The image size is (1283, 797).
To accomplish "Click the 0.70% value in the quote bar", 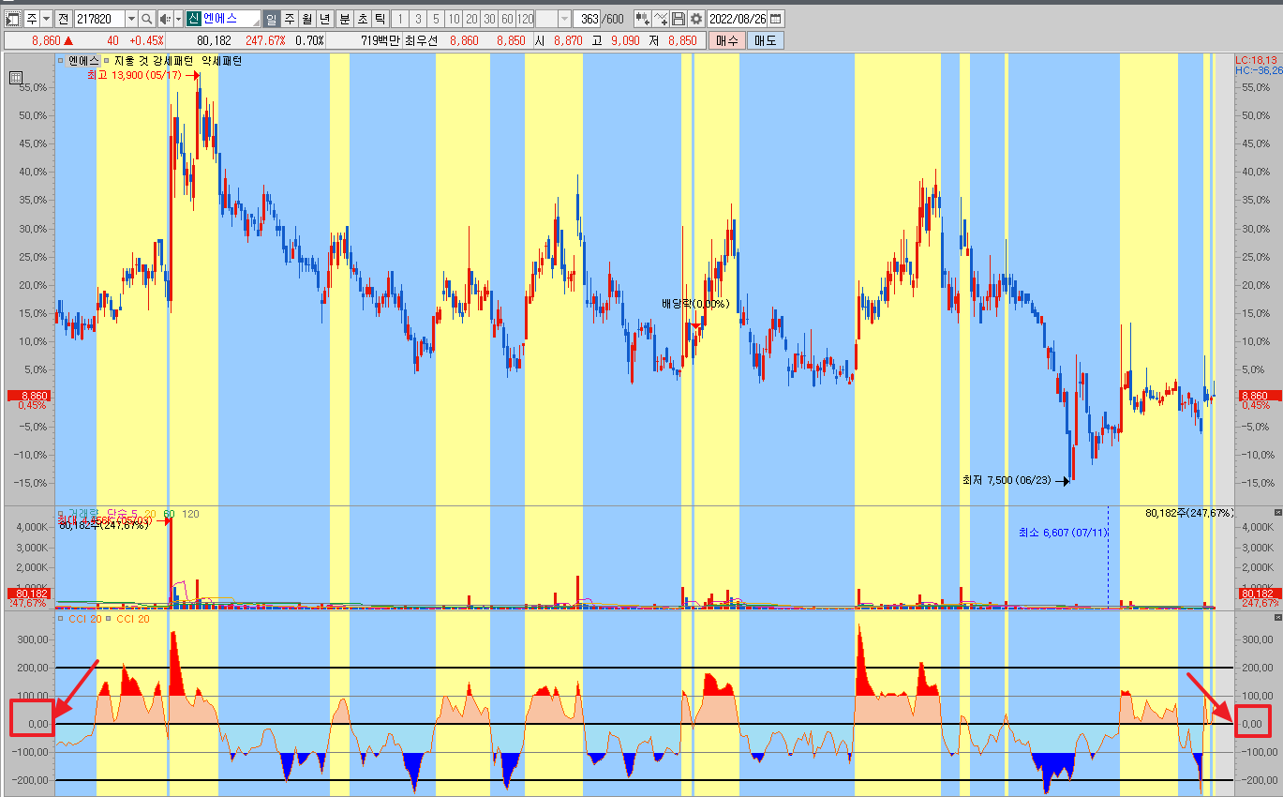I will pos(309,40).
